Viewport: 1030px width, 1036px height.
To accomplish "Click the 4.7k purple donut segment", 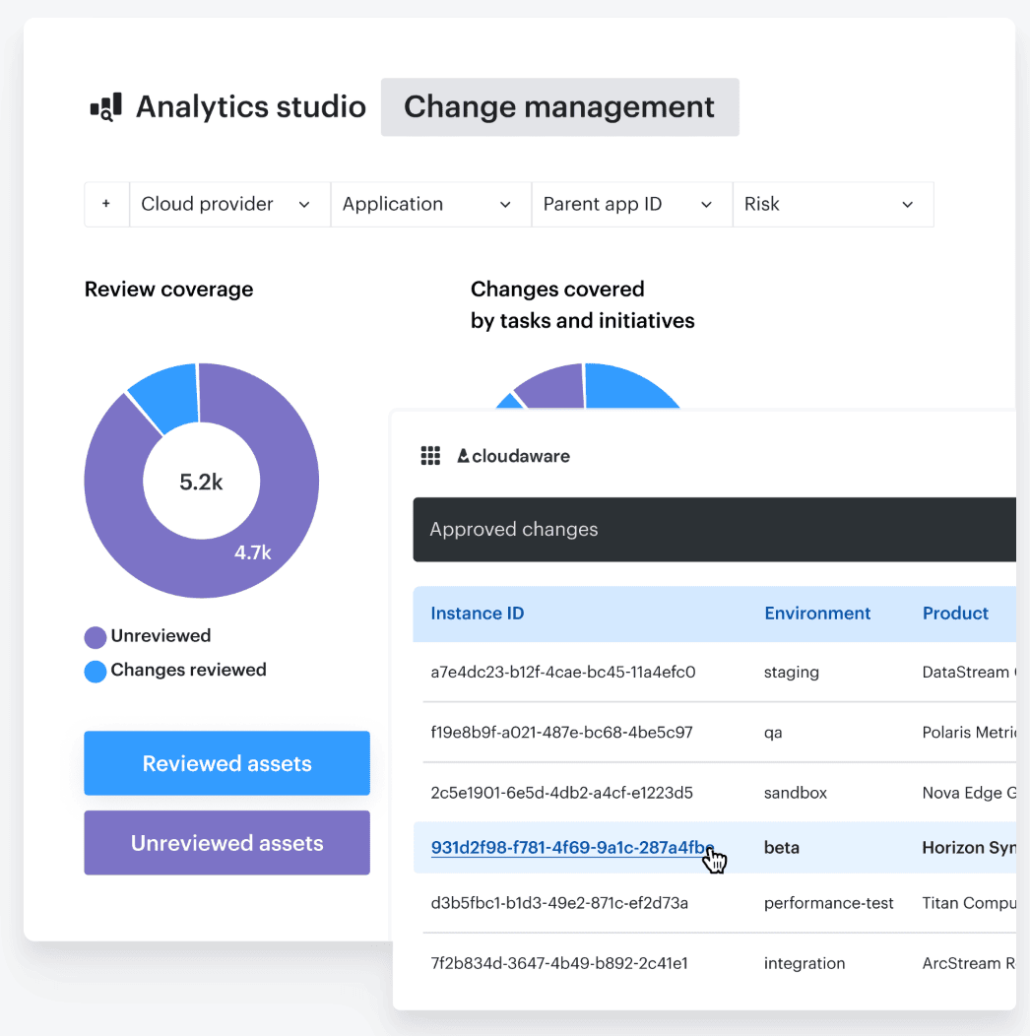I will click(253, 552).
